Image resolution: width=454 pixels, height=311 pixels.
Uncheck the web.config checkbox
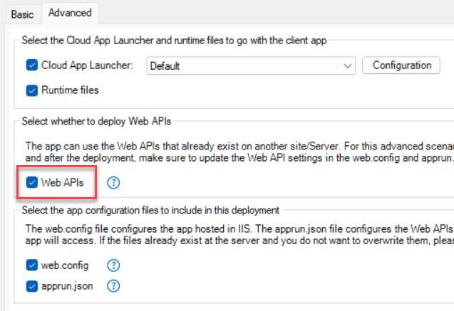(32, 265)
